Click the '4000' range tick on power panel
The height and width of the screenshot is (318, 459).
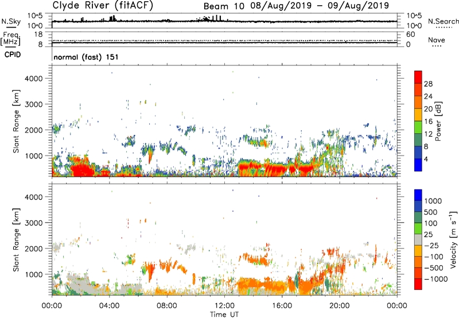tap(34, 79)
